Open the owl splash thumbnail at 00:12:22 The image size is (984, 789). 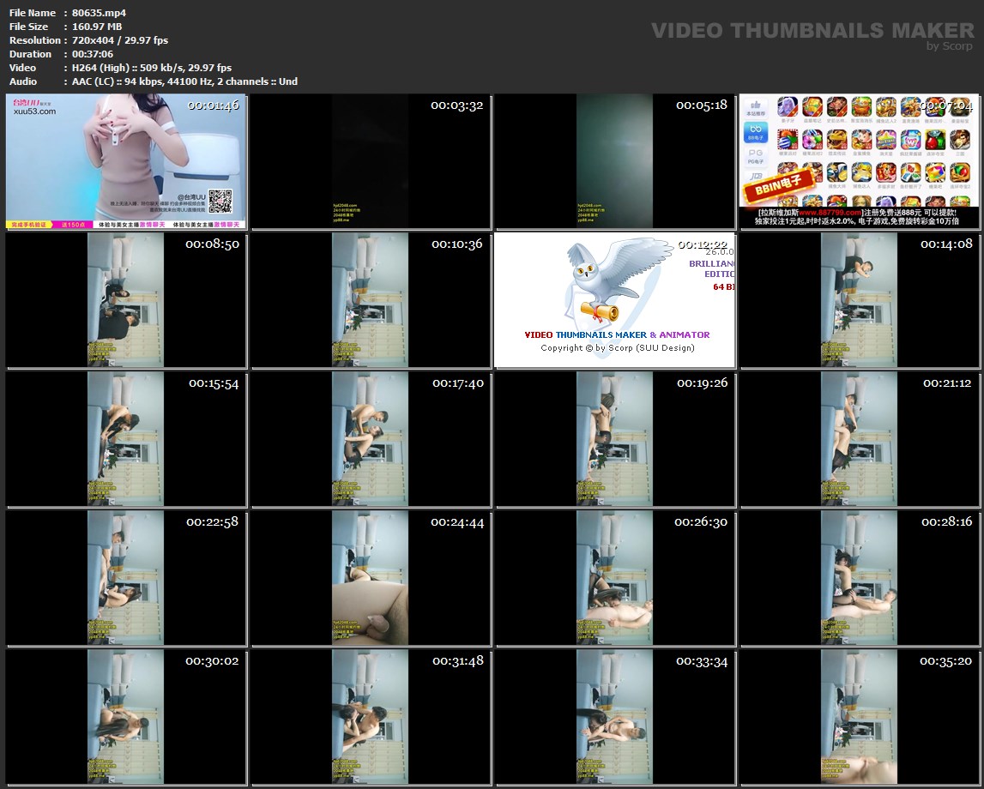click(x=615, y=300)
